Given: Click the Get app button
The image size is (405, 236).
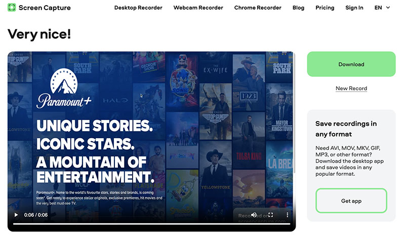Looking at the screenshot, I should [x=351, y=201].
